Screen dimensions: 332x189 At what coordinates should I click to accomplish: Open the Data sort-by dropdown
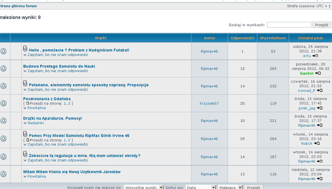pyautogui.click(x=200, y=187)
